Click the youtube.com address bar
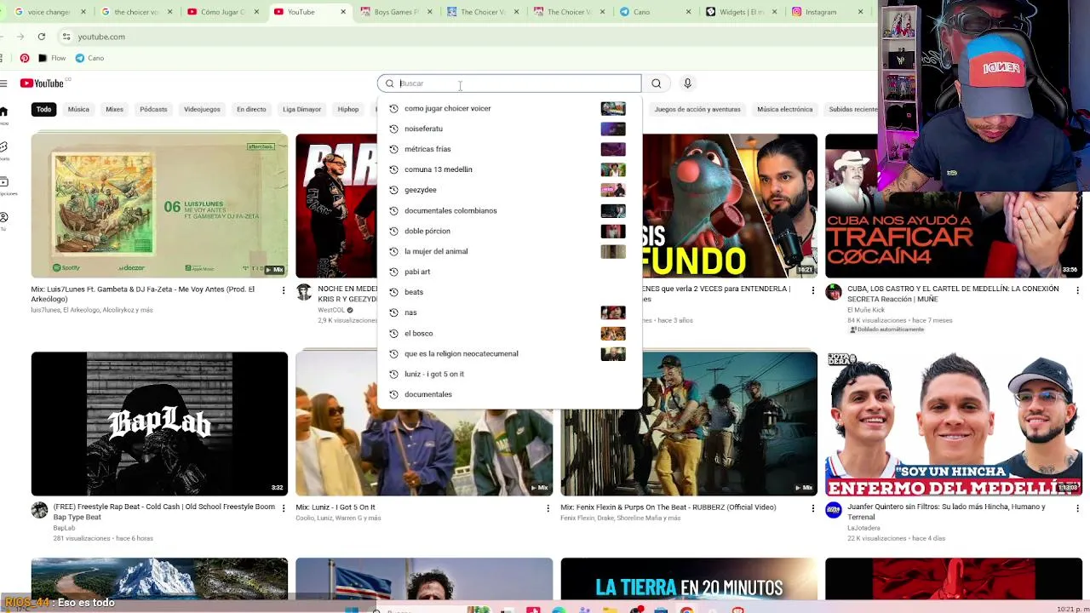The height and width of the screenshot is (613, 1090). click(468, 37)
